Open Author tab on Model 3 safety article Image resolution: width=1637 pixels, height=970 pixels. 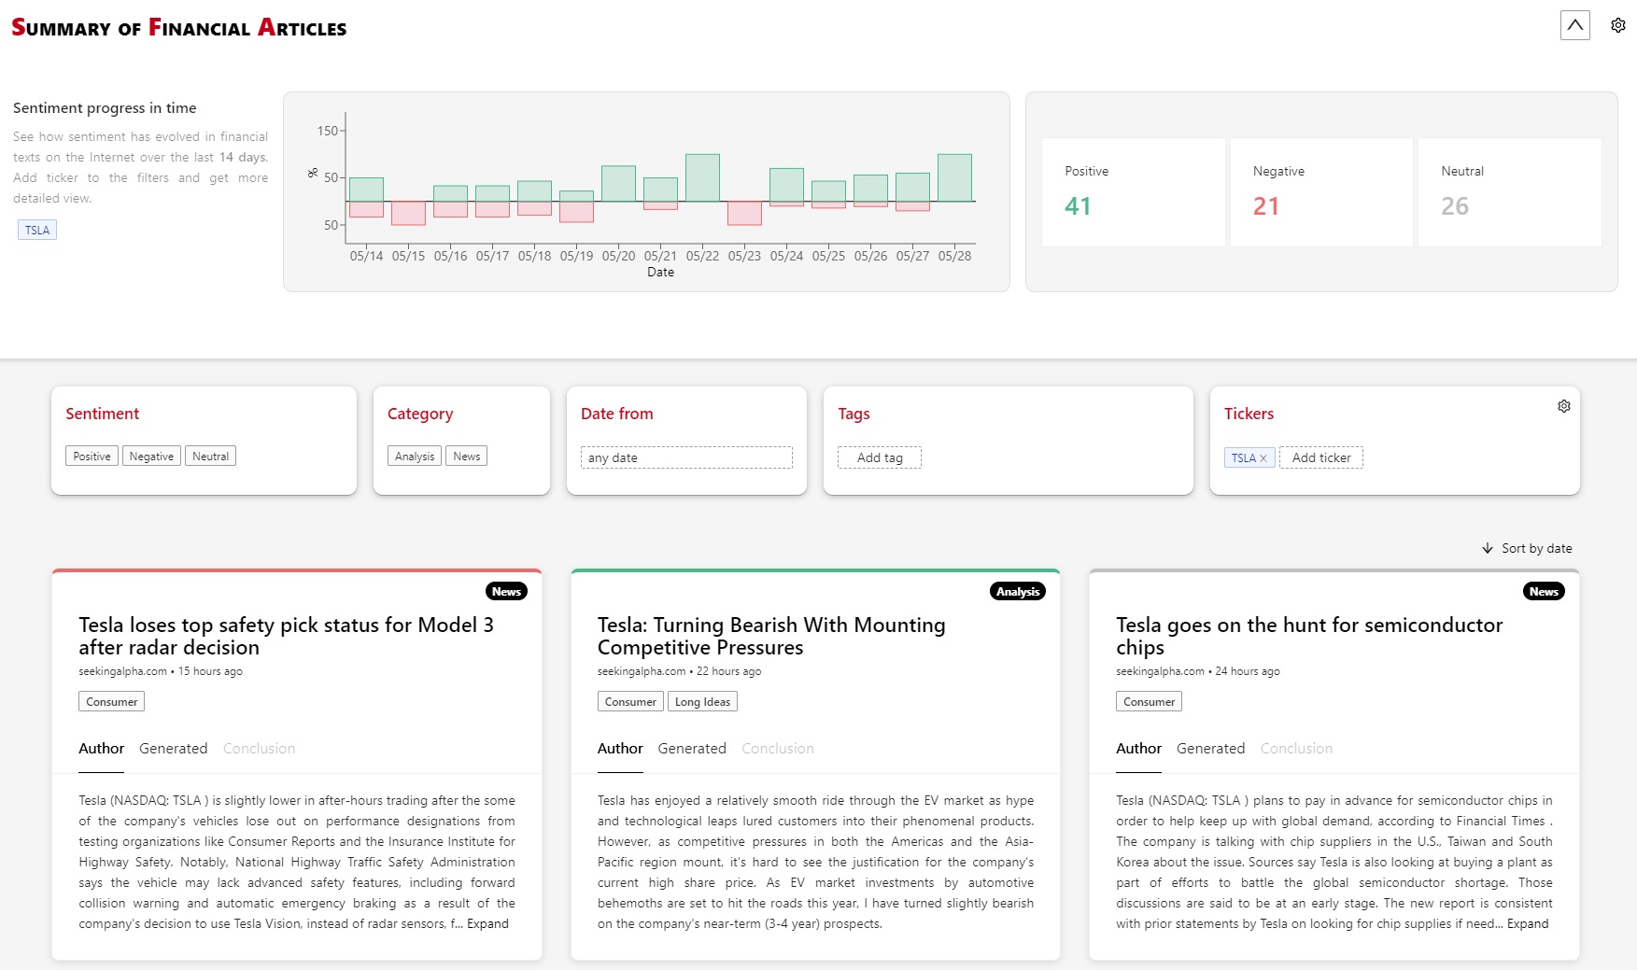[101, 749]
